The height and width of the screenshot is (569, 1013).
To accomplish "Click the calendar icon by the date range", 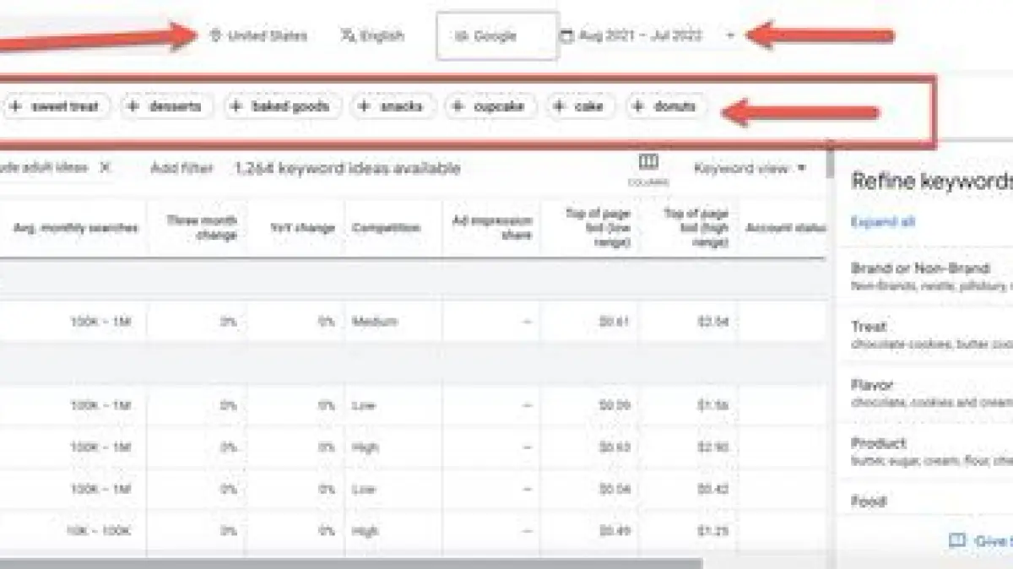I will coord(566,35).
